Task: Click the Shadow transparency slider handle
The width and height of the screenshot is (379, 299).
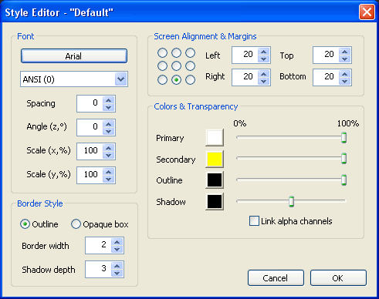Action: click(x=291, y=201)
